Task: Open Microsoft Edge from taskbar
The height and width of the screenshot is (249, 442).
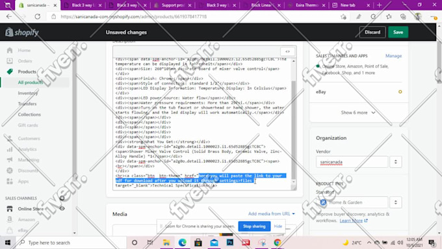Action: click(x=183, y=242)
